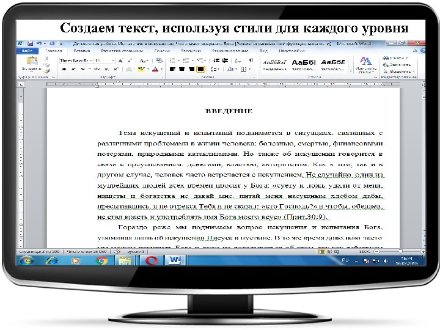The image size is (440, 330).
Task: Click the Grow Font icon
Action: tap(120, 61)
